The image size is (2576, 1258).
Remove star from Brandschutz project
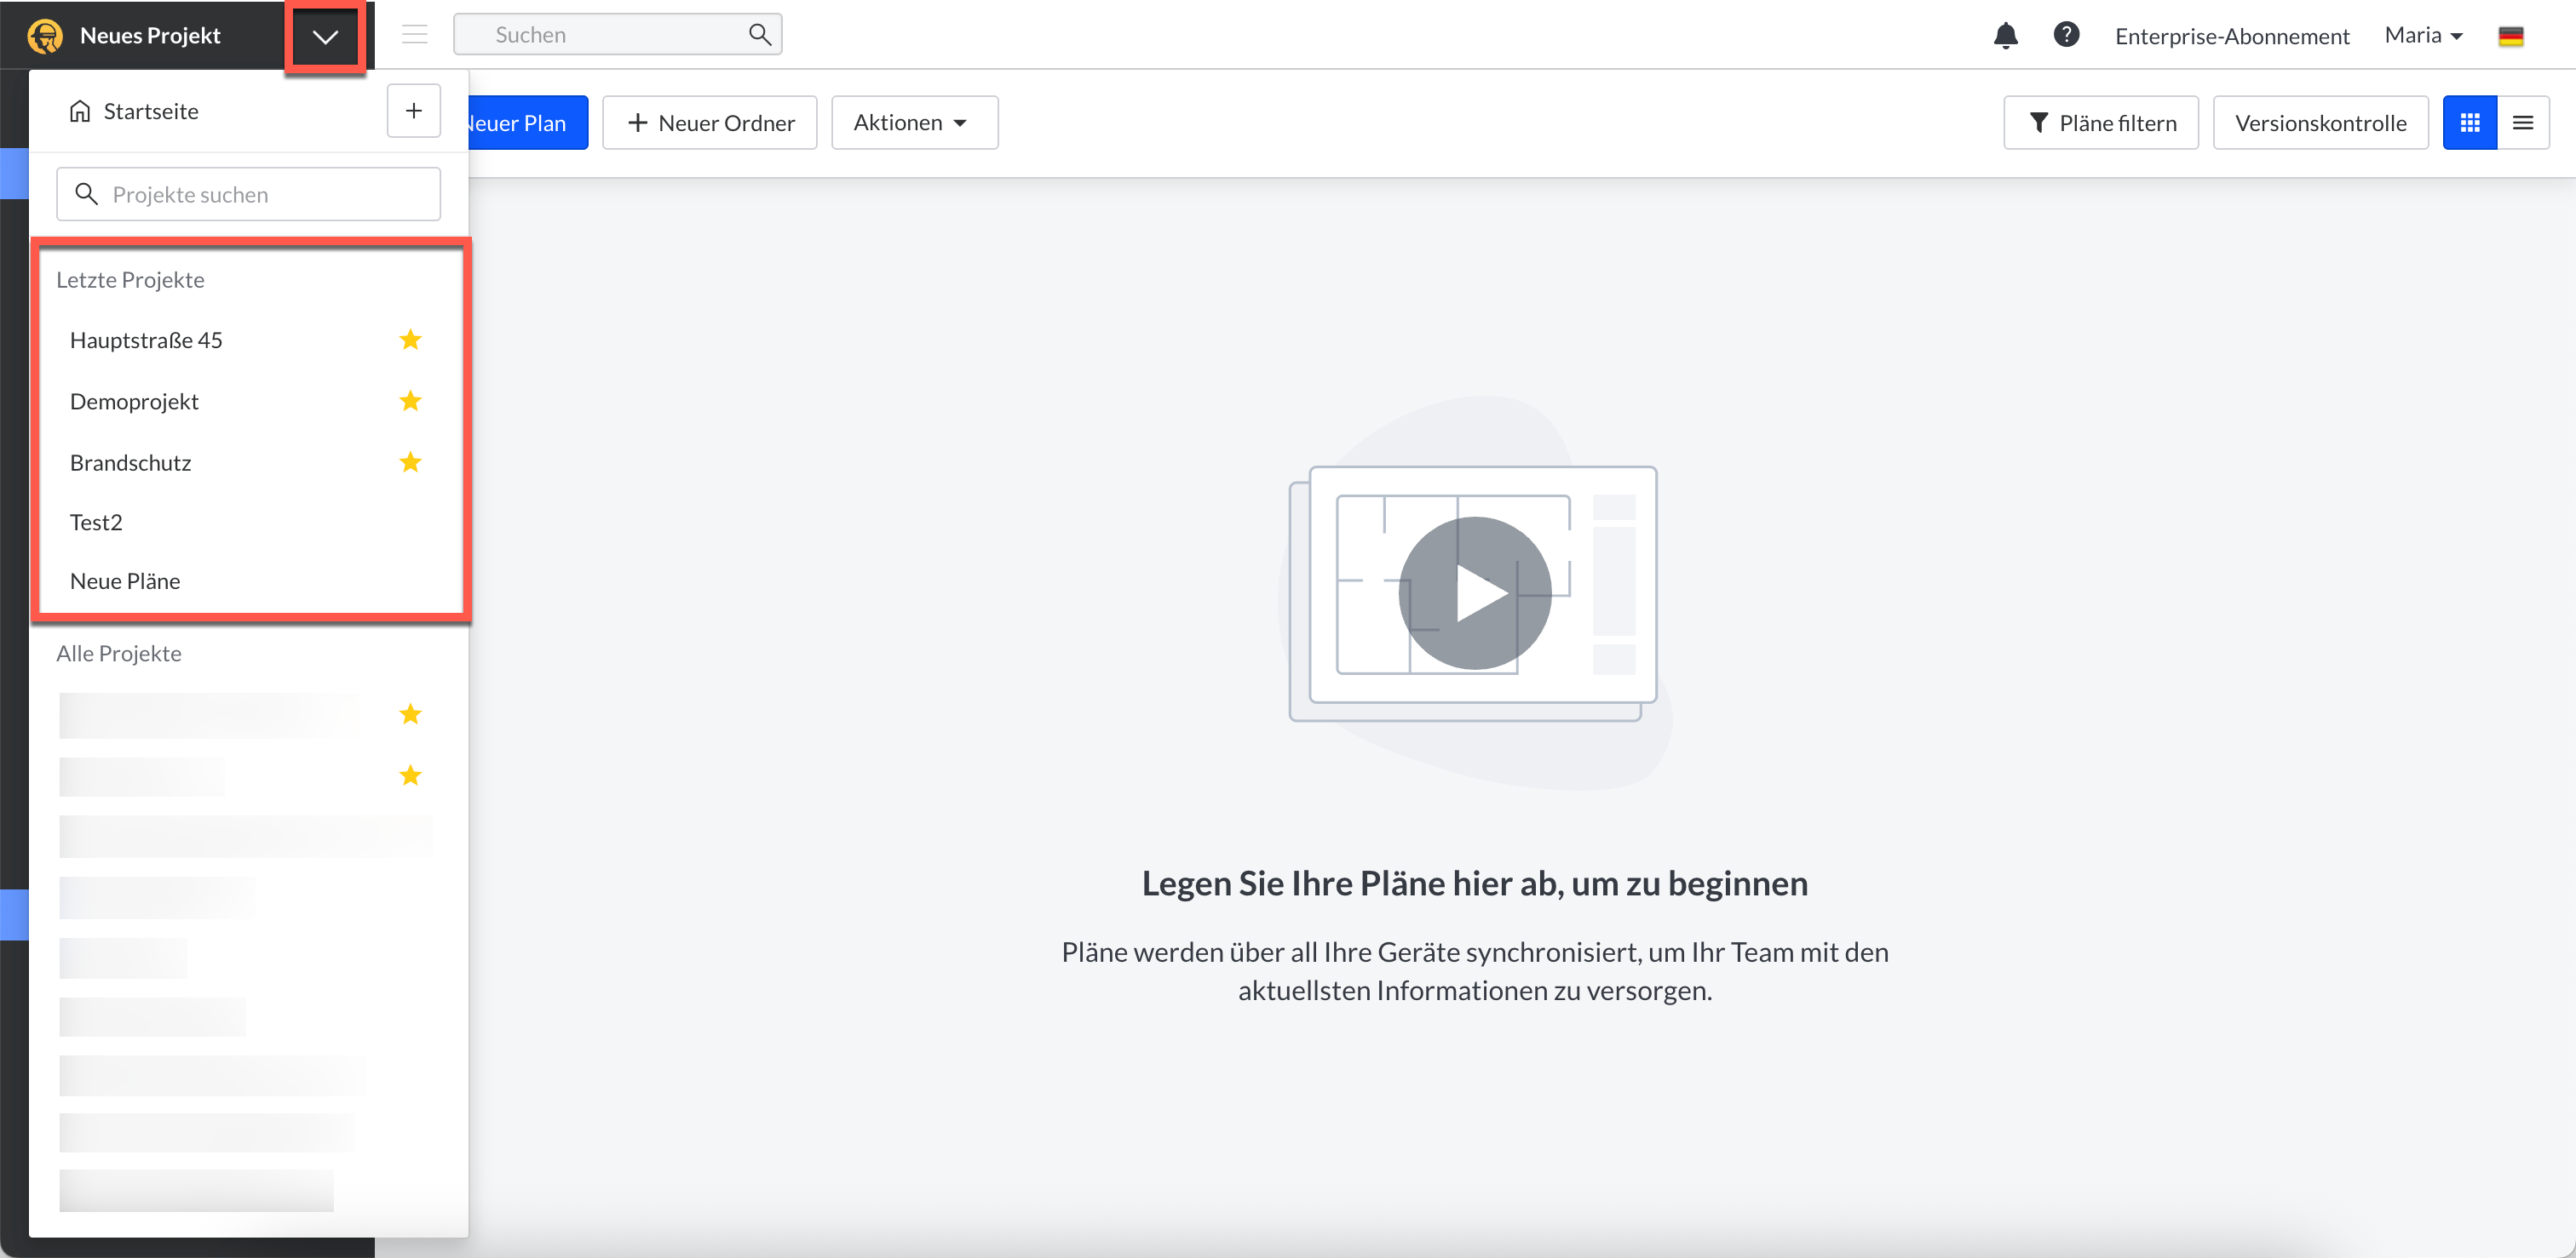pos(410,461)
